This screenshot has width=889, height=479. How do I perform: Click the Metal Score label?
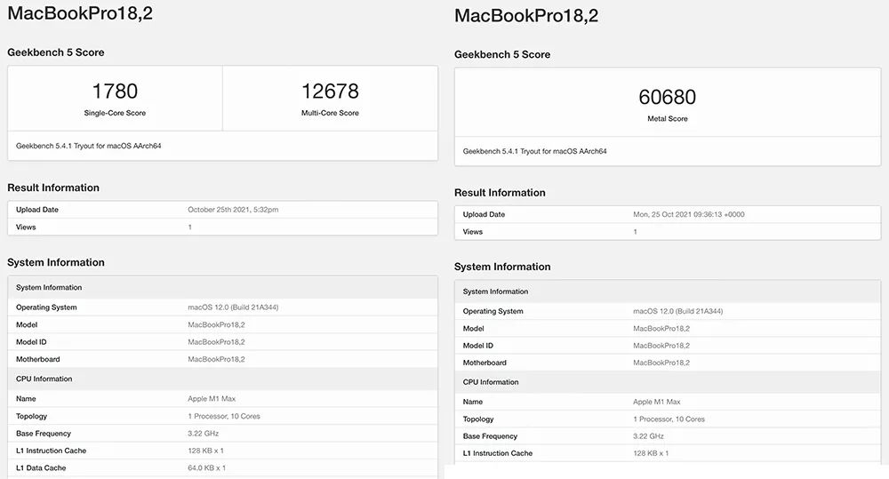coord(667,119)
